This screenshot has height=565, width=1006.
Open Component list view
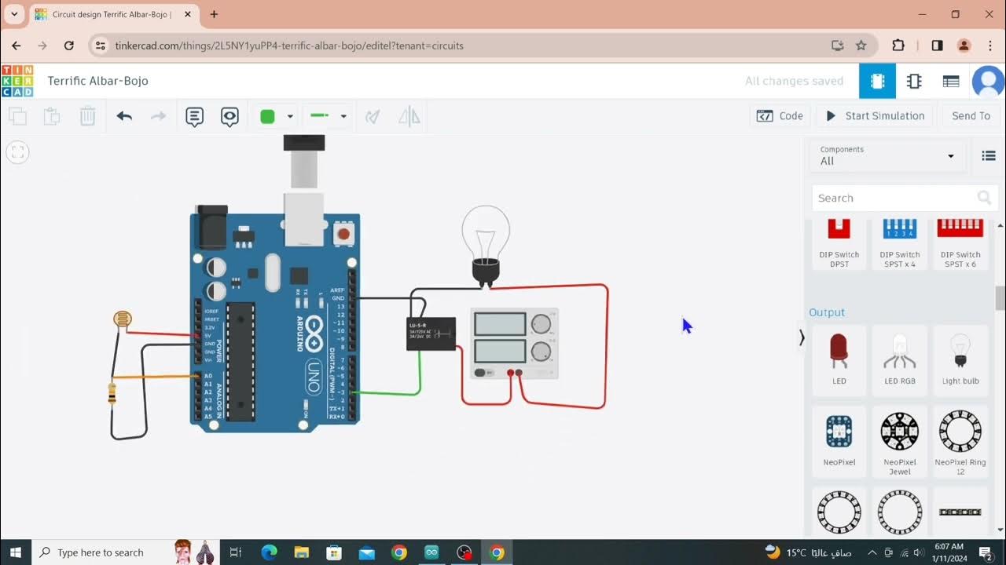coord(951,81)
